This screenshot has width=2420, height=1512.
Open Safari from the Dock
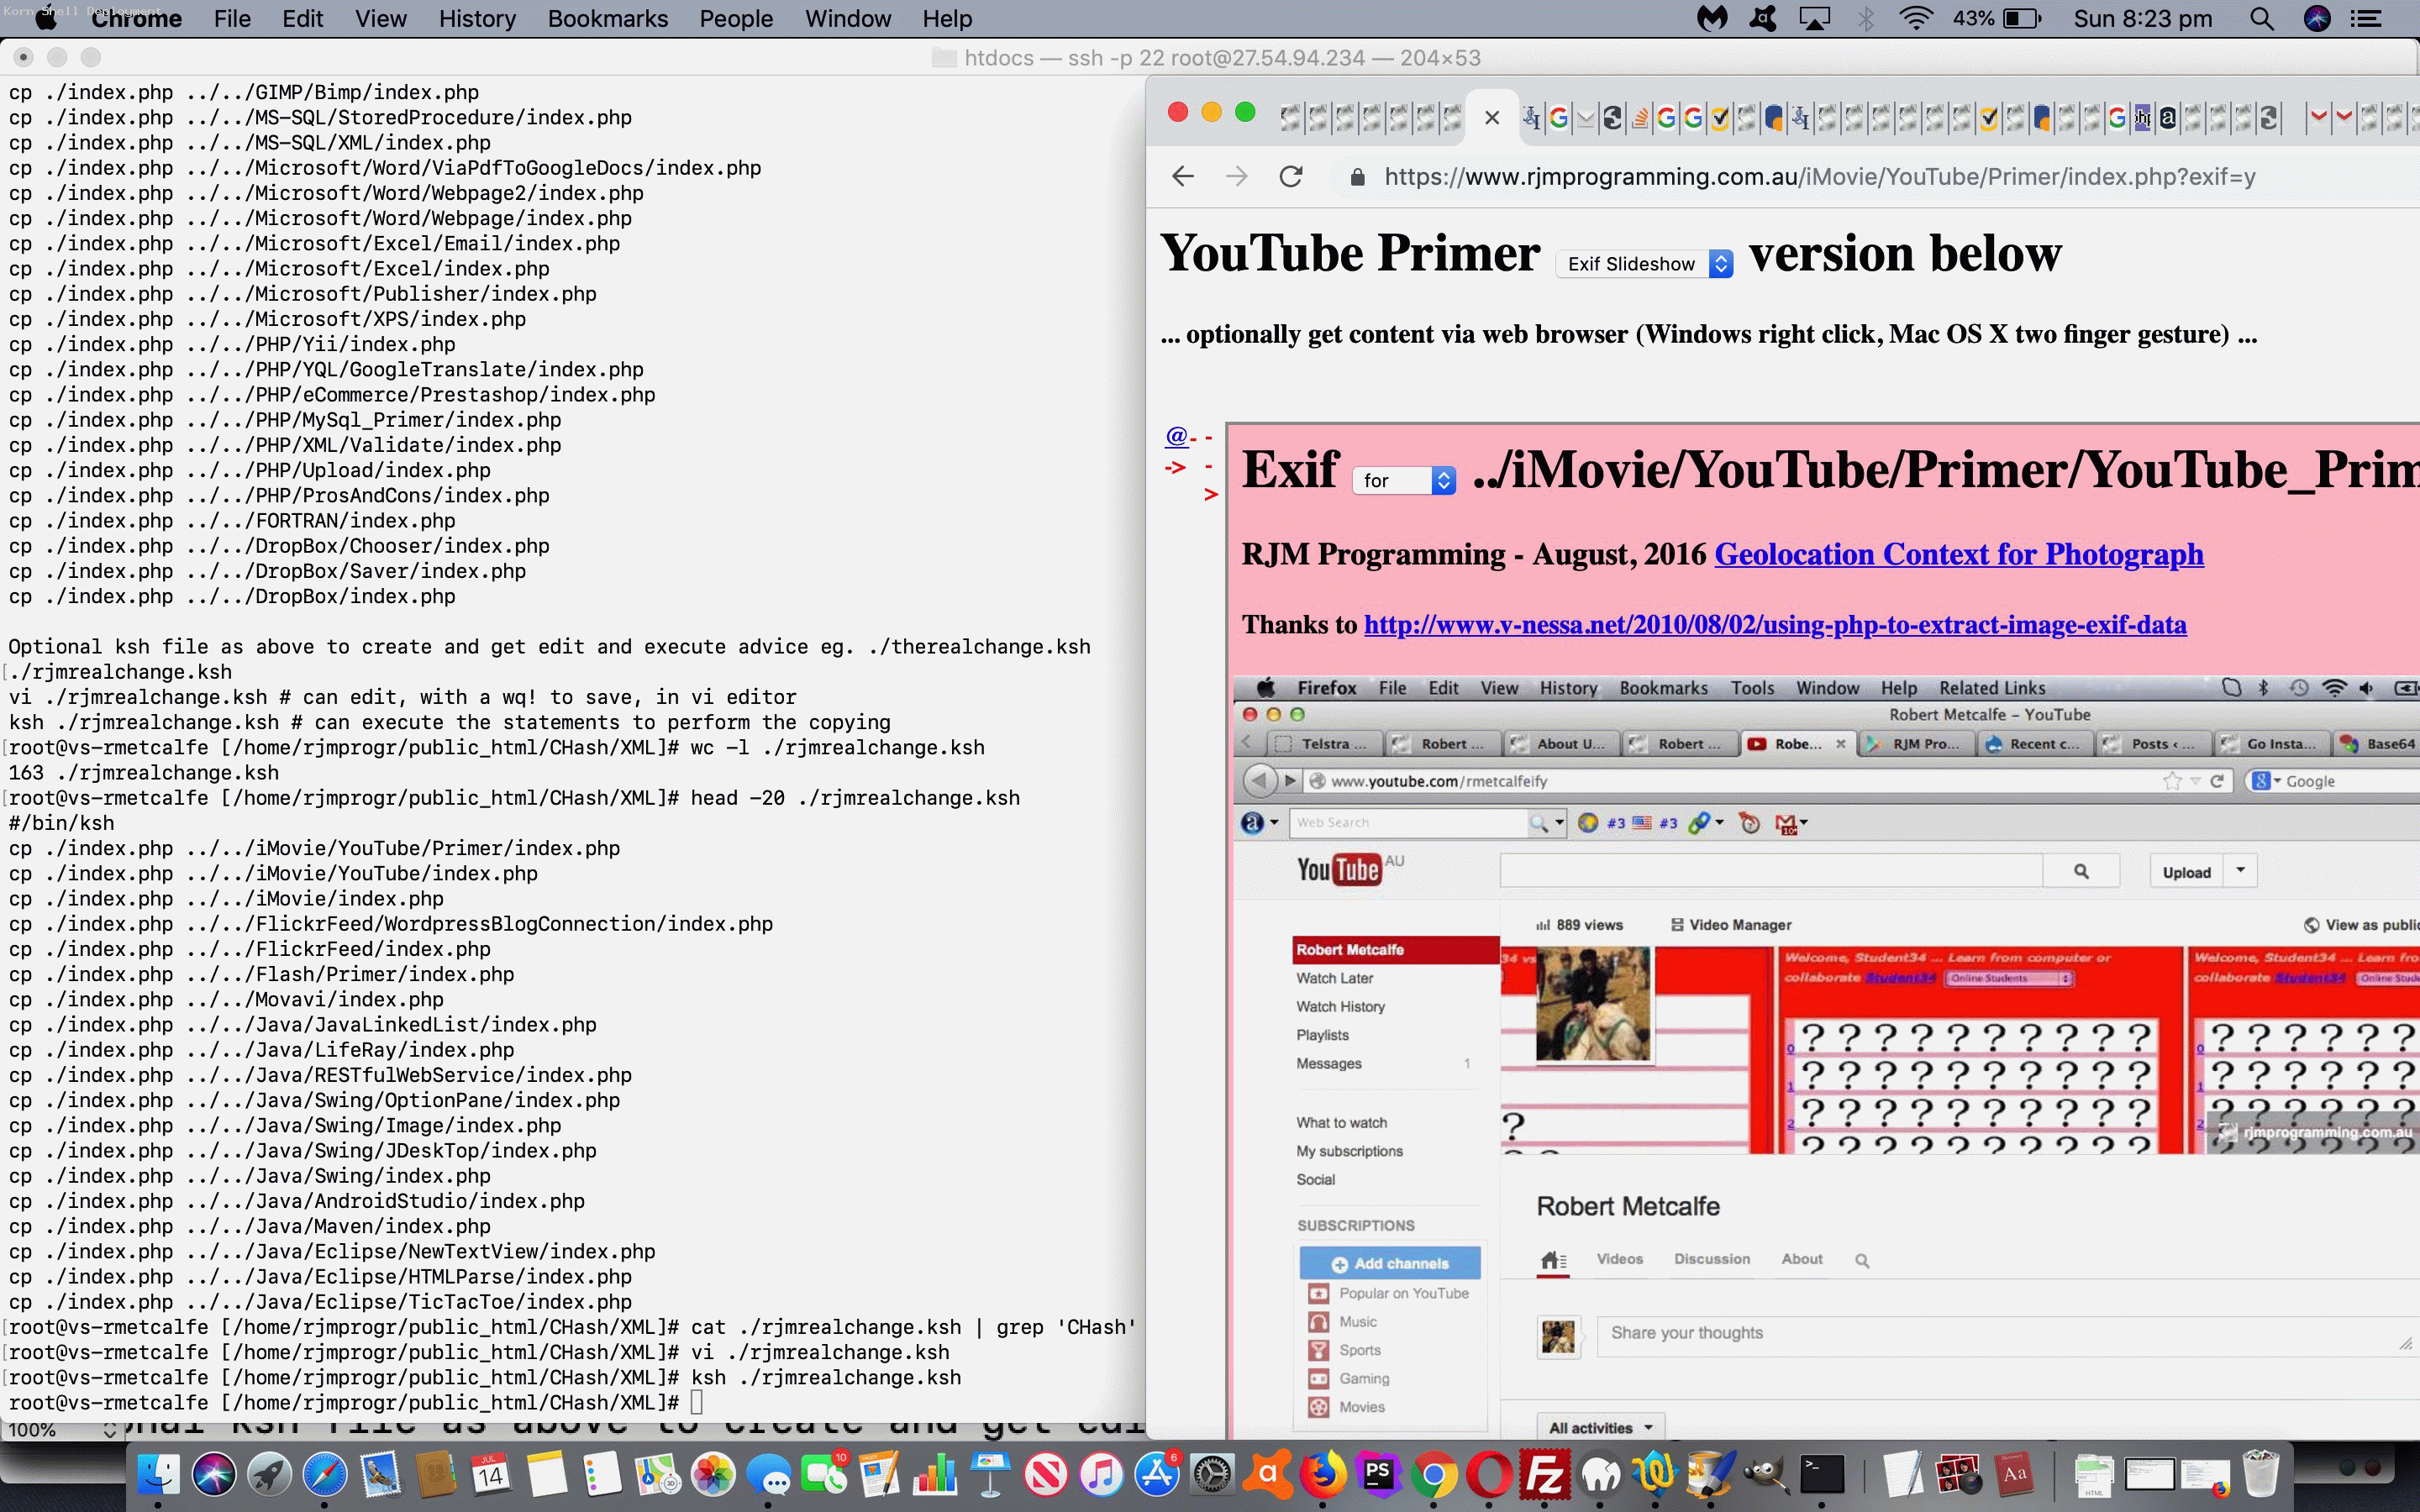[324, 1474]
